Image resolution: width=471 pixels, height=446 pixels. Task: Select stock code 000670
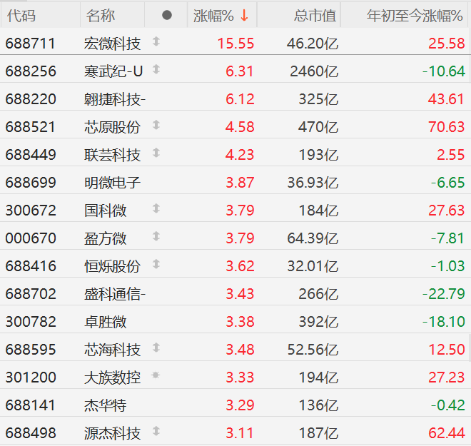[31, 238]
